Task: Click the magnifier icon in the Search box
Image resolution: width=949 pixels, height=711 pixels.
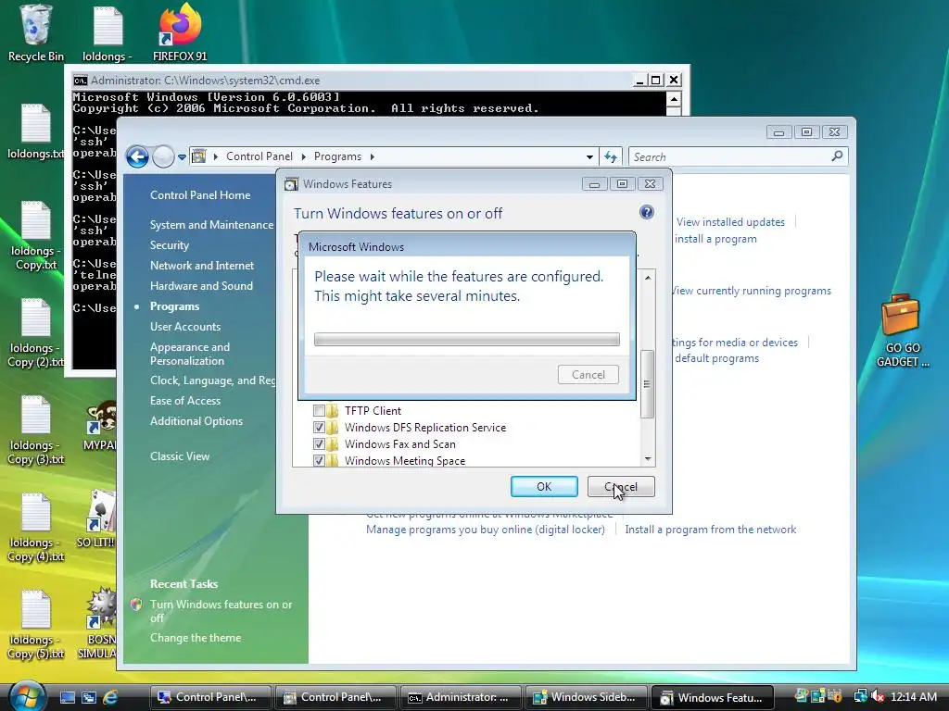Action: point(837,156)
